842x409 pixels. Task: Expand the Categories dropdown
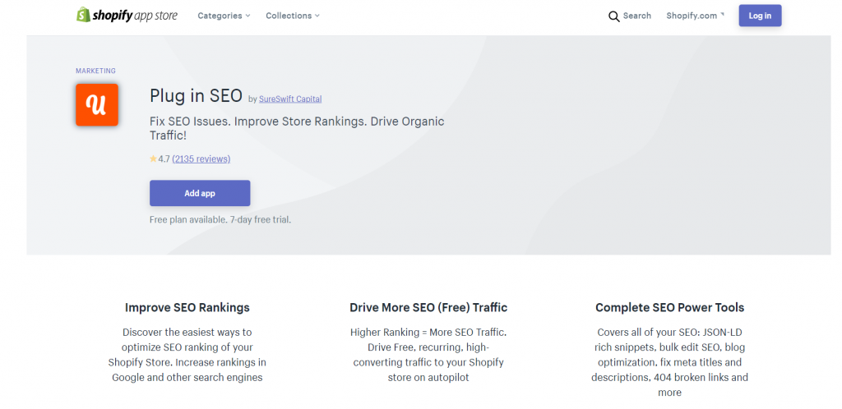224,16
